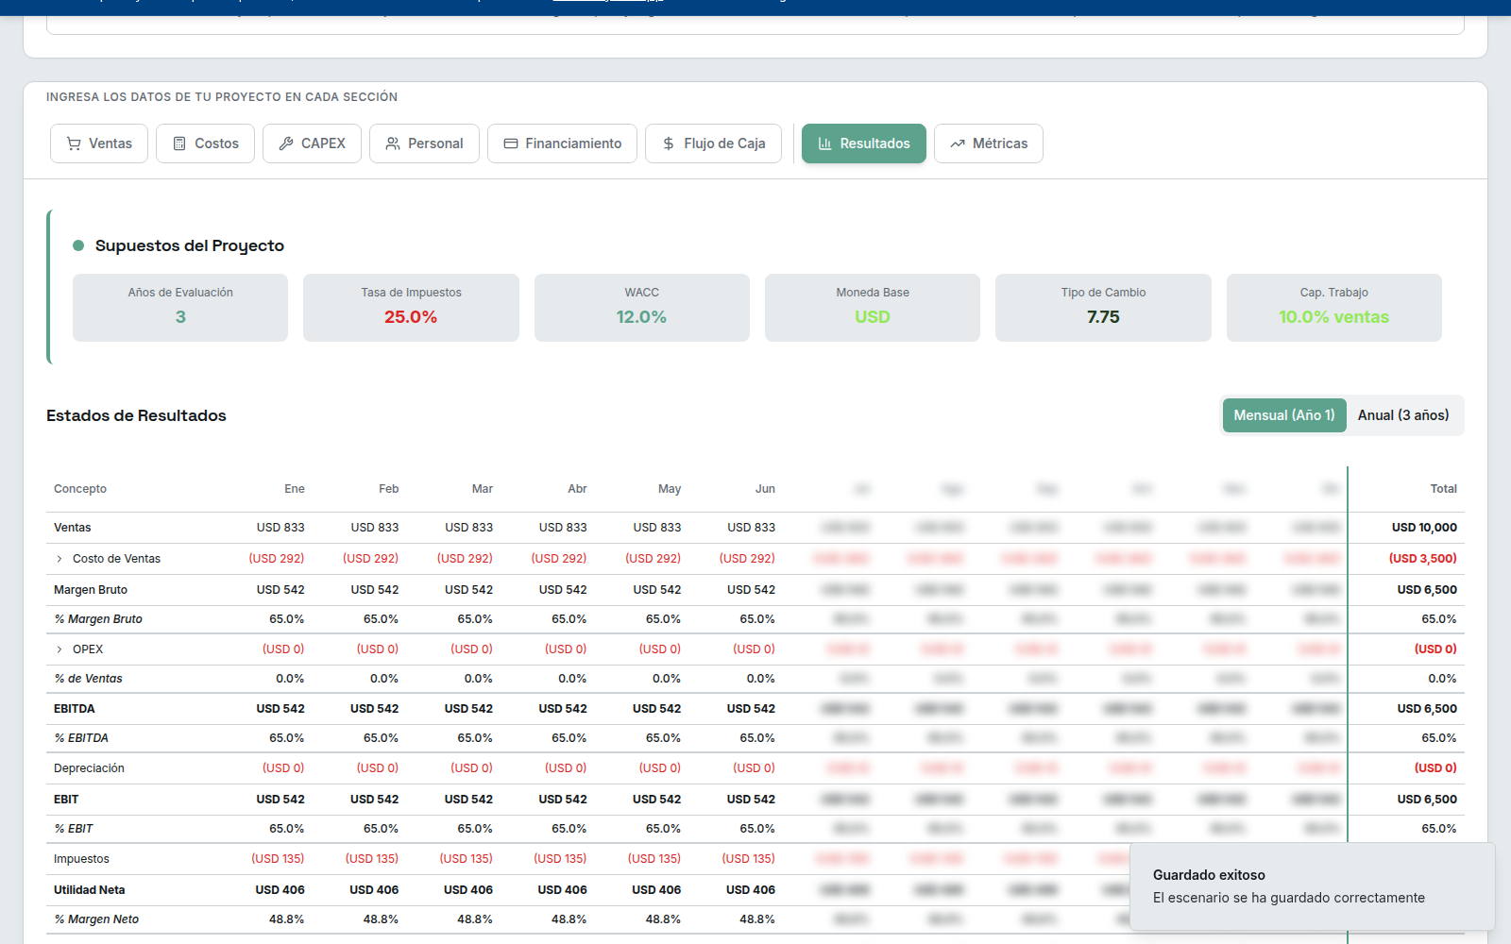The image size is (1511, 944).
Task: Click the EBIT Jun value USD 542
Action: click(x=751, y=800)
